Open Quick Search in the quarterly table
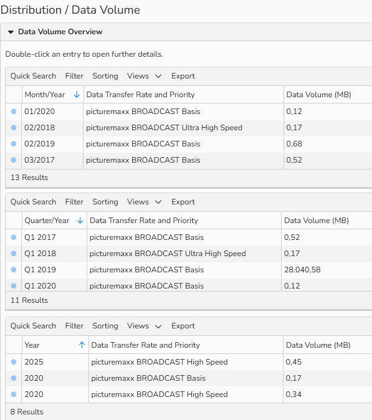This screenshot has width=372, height=420. click(x=33, y=202)
